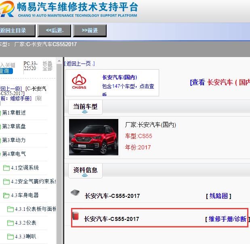Viewport: 250px width, 244px height.
Task: Select 4.1空调系统 tree item
Action: click(x=25, y=168)
